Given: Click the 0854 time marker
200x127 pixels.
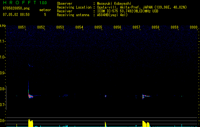Looking at the screenshot, I should pyautogui.click(x=79, y=27).
